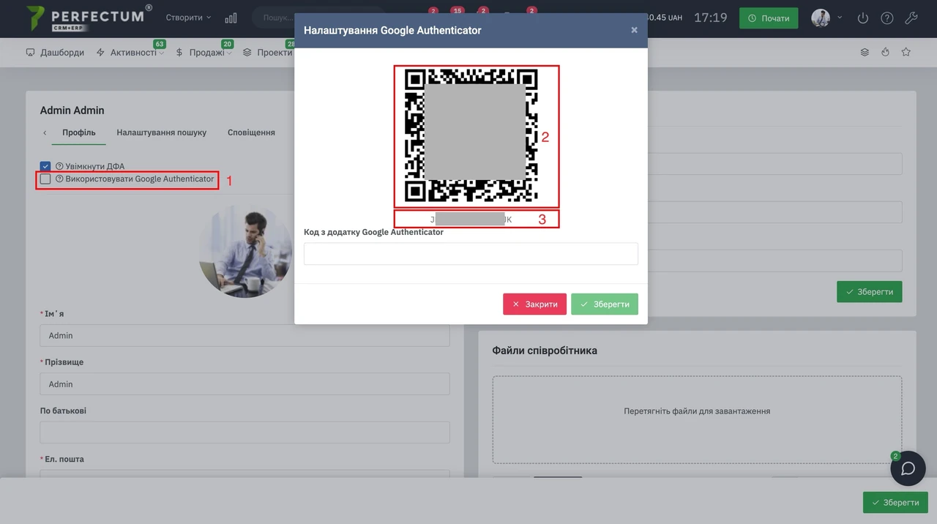937x524 pixels.
Task: Open the help question mark icon
Action: coord(887,18)
